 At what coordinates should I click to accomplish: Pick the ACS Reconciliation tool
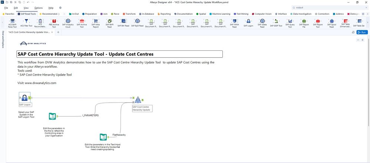40,23
